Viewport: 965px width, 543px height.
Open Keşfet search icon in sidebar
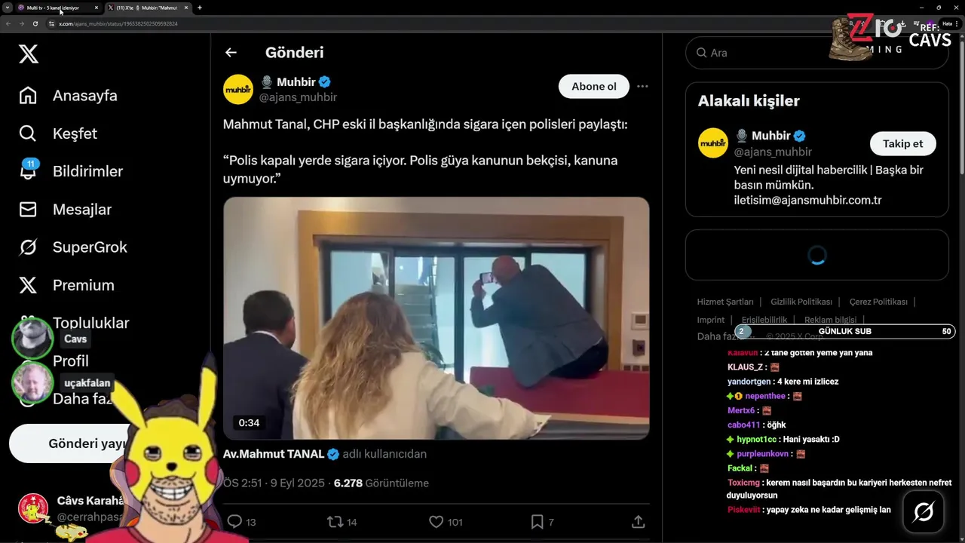pyautogui.click(x=28, y=133)
